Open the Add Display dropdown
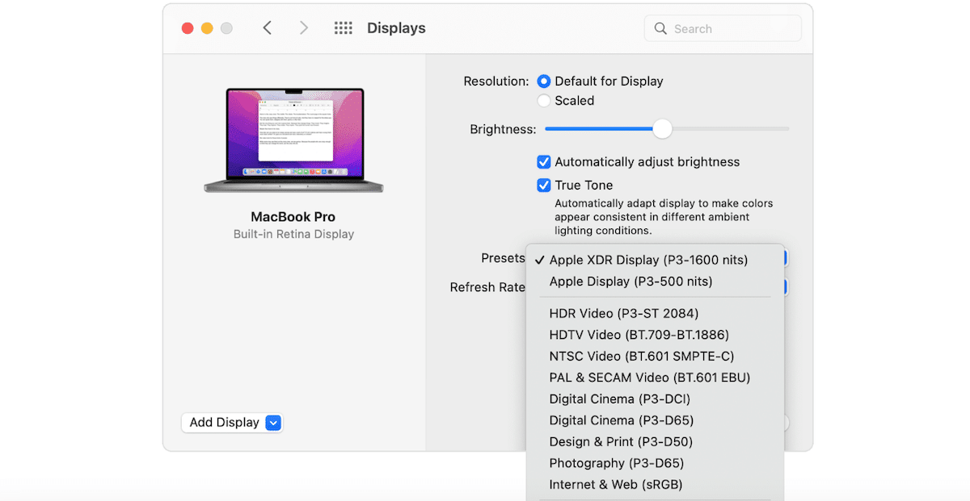This screenshot has height=501, width=970. coord(232,423)
